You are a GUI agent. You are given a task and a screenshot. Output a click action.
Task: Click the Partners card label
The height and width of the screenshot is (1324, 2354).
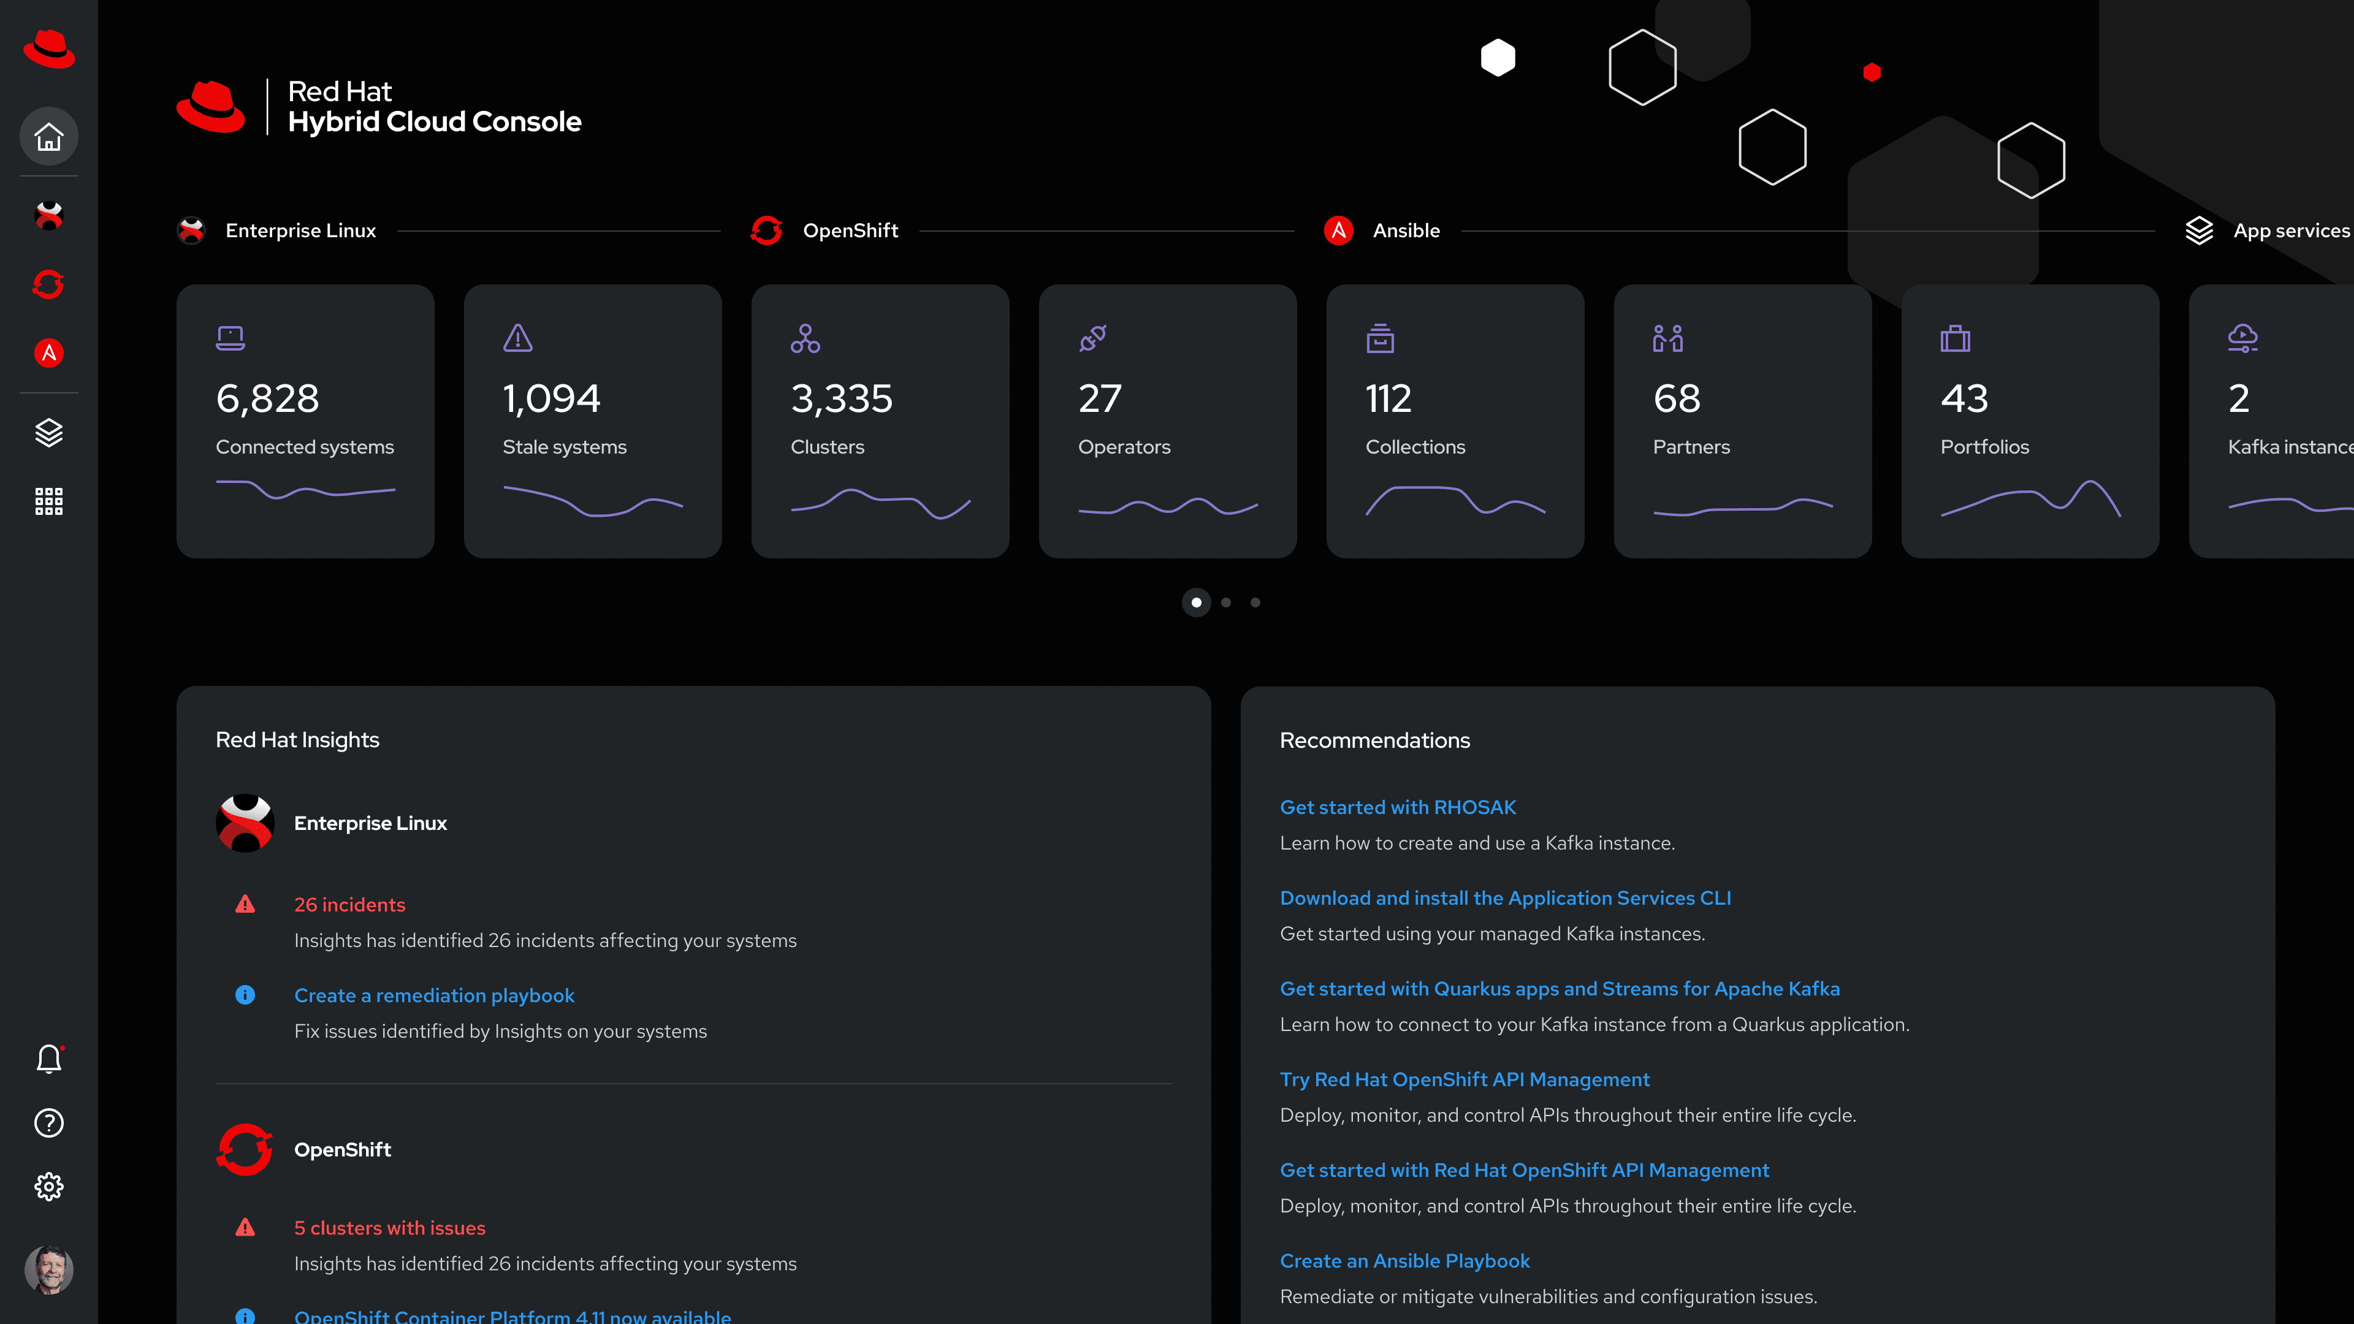(1691, 447)
